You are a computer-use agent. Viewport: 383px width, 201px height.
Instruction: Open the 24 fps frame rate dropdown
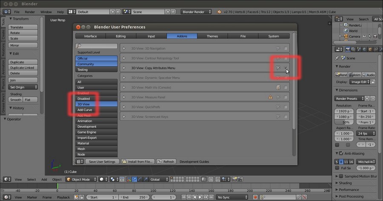tap(366, 133)
